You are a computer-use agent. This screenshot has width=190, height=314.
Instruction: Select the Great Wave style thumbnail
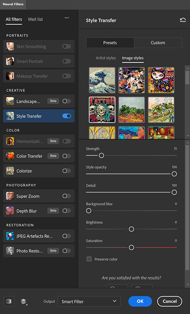point(102,80)
